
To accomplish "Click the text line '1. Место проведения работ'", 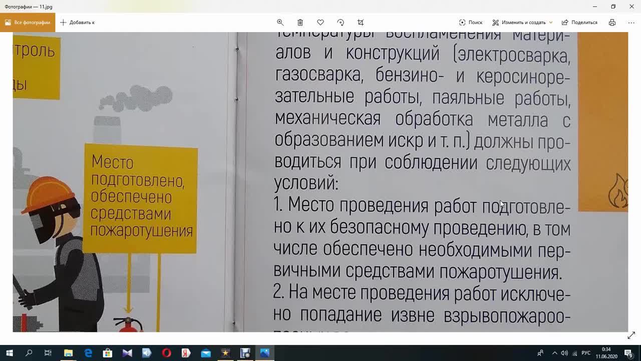I will [422, 207].
